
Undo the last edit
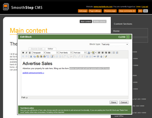(23, 56)
